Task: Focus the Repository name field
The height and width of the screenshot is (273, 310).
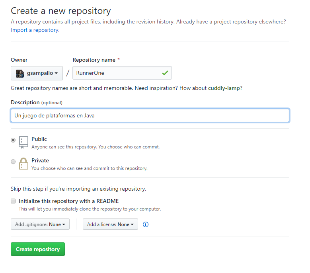Action: point(122,73)
